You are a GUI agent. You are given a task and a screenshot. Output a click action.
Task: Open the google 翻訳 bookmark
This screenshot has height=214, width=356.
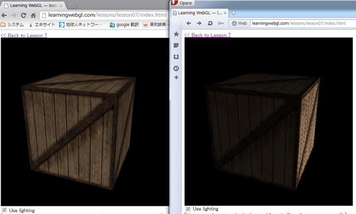point(124,25)
